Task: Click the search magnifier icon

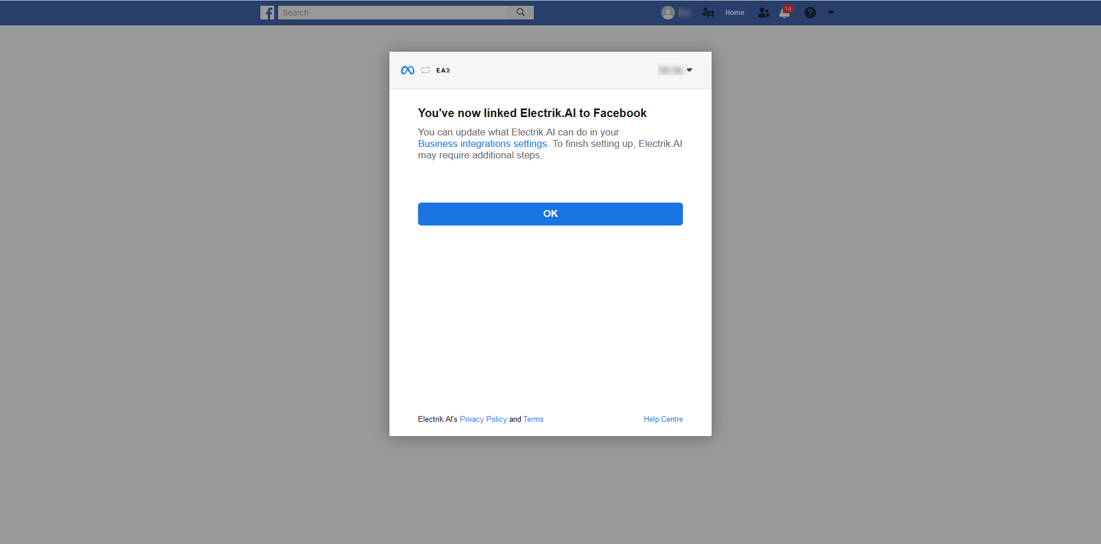Action: [521, 12]
